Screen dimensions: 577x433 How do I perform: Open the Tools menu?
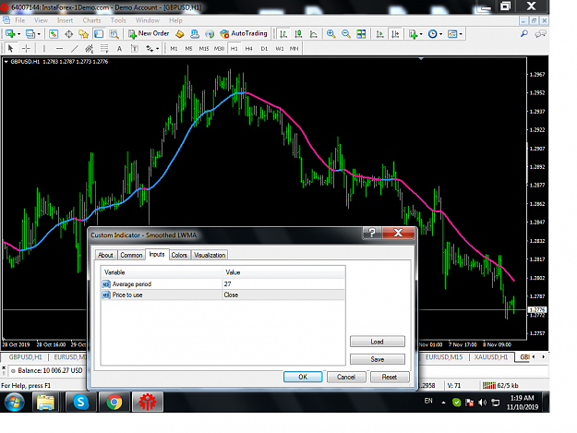(118, 20)
